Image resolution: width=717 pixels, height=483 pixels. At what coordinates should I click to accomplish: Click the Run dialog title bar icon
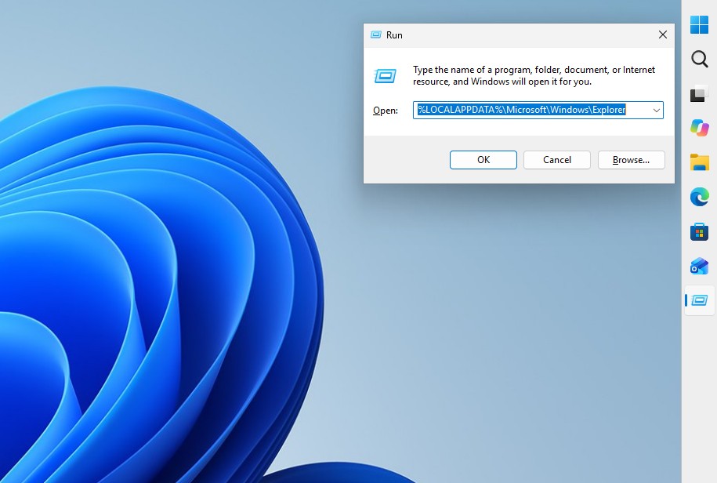(x=376, y=34)
